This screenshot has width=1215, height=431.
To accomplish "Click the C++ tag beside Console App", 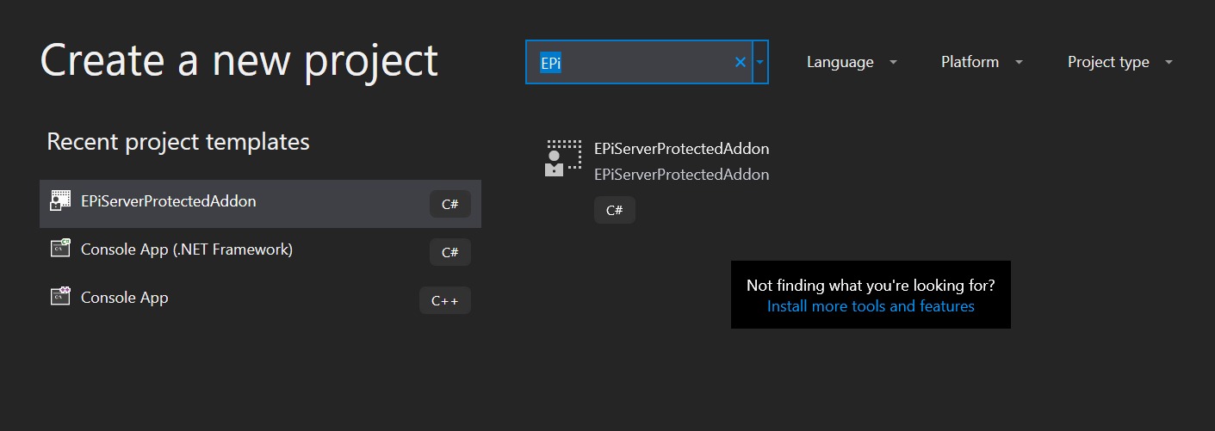I will click(x=444, y=300).
